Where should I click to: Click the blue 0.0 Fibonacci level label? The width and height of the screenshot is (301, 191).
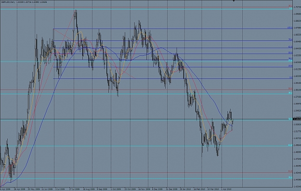291,77
